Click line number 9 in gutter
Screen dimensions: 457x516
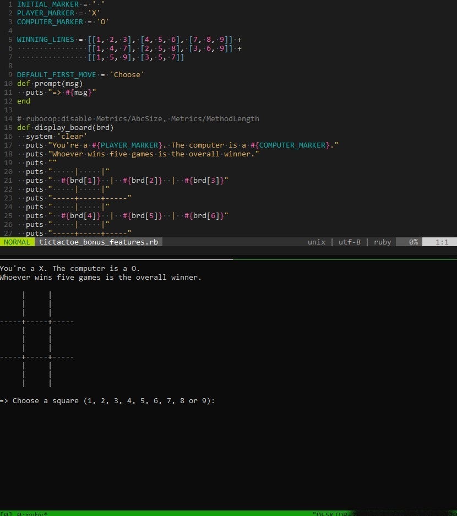coord(10,75)
